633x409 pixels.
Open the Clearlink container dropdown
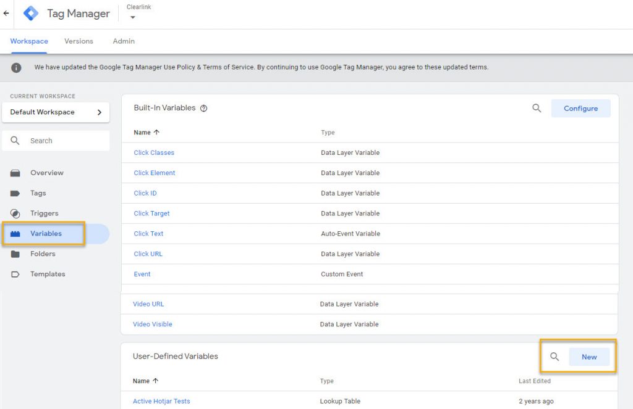pos(133,17)
